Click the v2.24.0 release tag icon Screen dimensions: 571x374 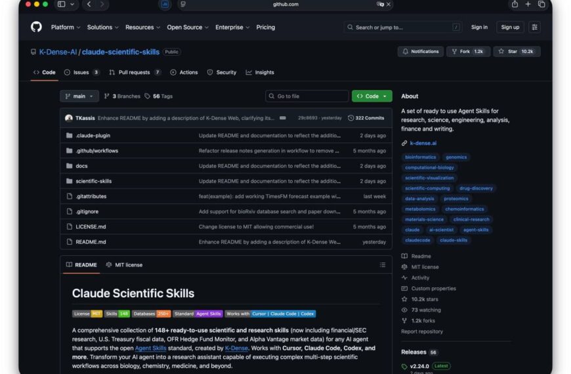[404, 366]
